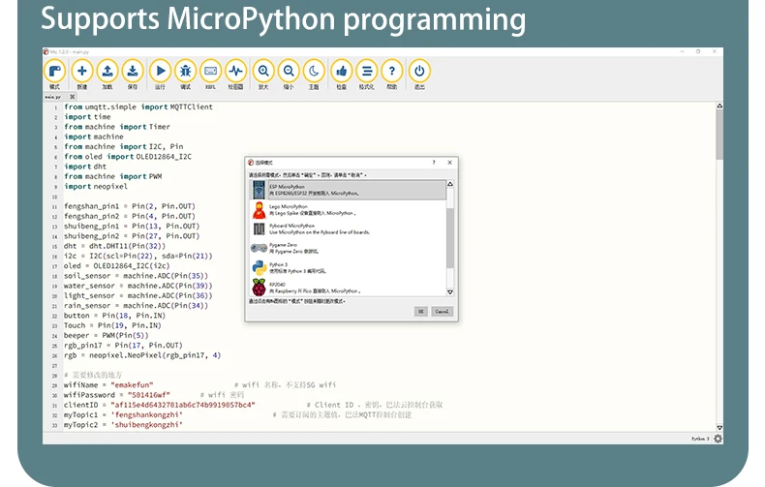Click the Pyboard icon in the dialog

260,228
